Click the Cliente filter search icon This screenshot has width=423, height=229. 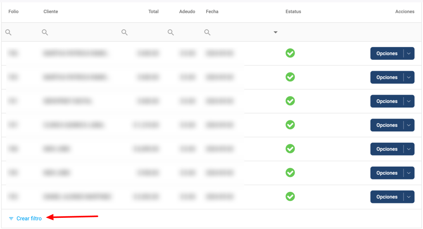(45, 32)
